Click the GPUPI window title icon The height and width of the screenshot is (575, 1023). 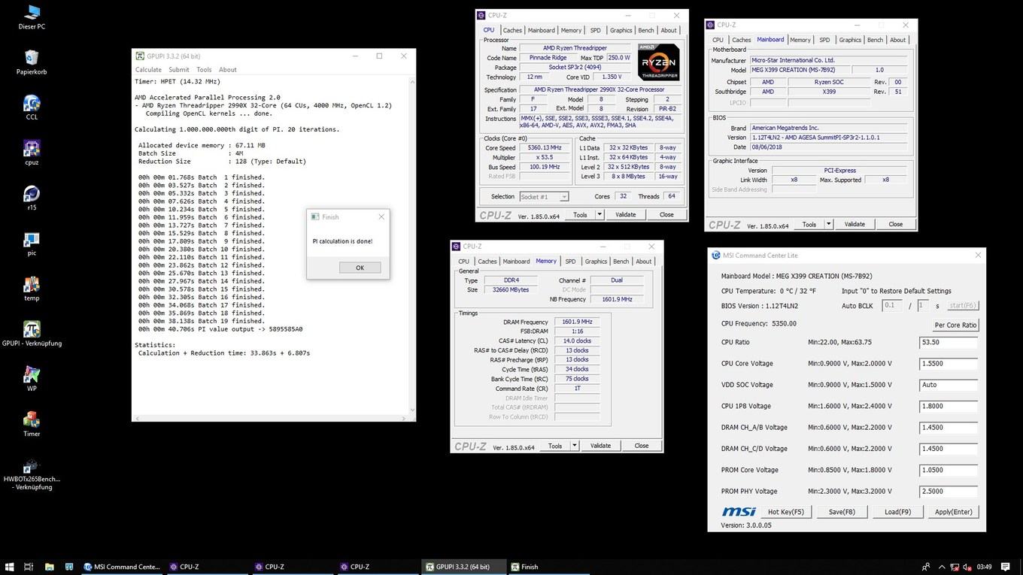[x=140, y=56]
